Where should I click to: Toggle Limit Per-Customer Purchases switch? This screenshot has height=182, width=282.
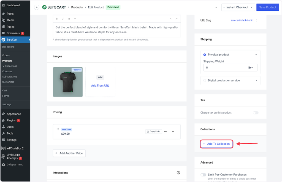tap(204, 175)
